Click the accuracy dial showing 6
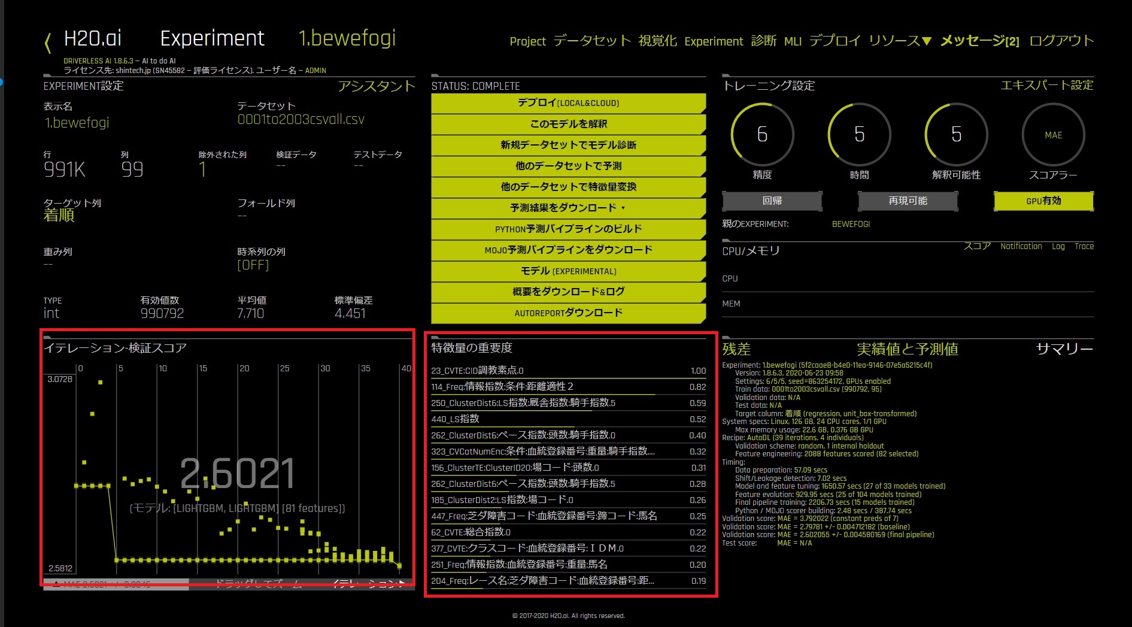 762,135
